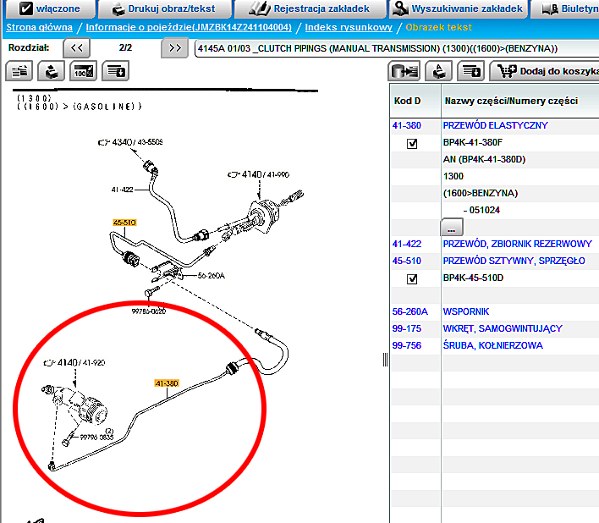
Task: Go to previous chapter with << button
Action: tap(76, 48)
